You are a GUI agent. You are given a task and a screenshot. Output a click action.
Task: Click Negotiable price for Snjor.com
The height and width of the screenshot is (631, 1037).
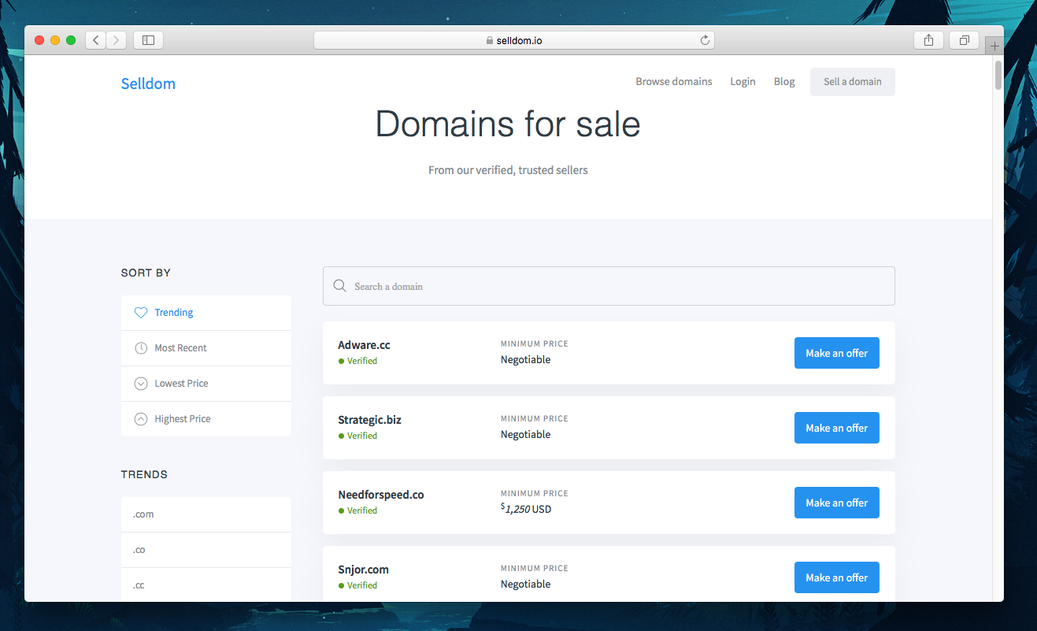pos(526,585)
